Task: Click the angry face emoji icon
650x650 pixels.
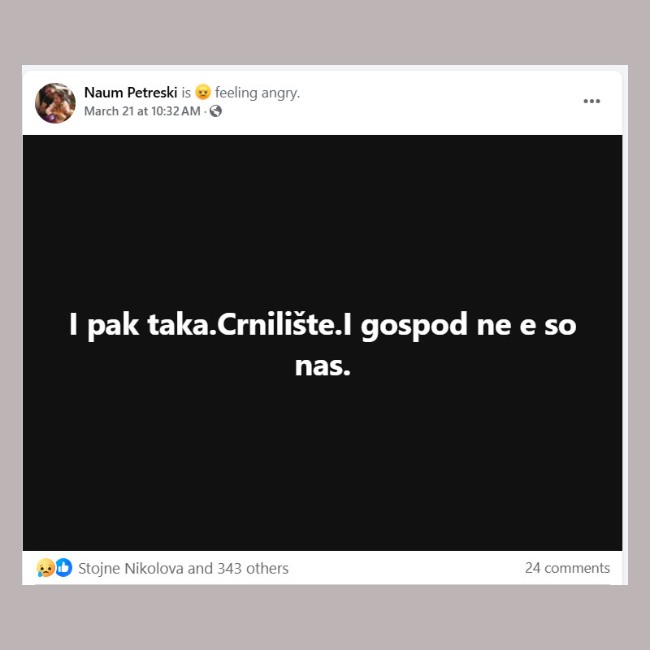Action: 202,92
